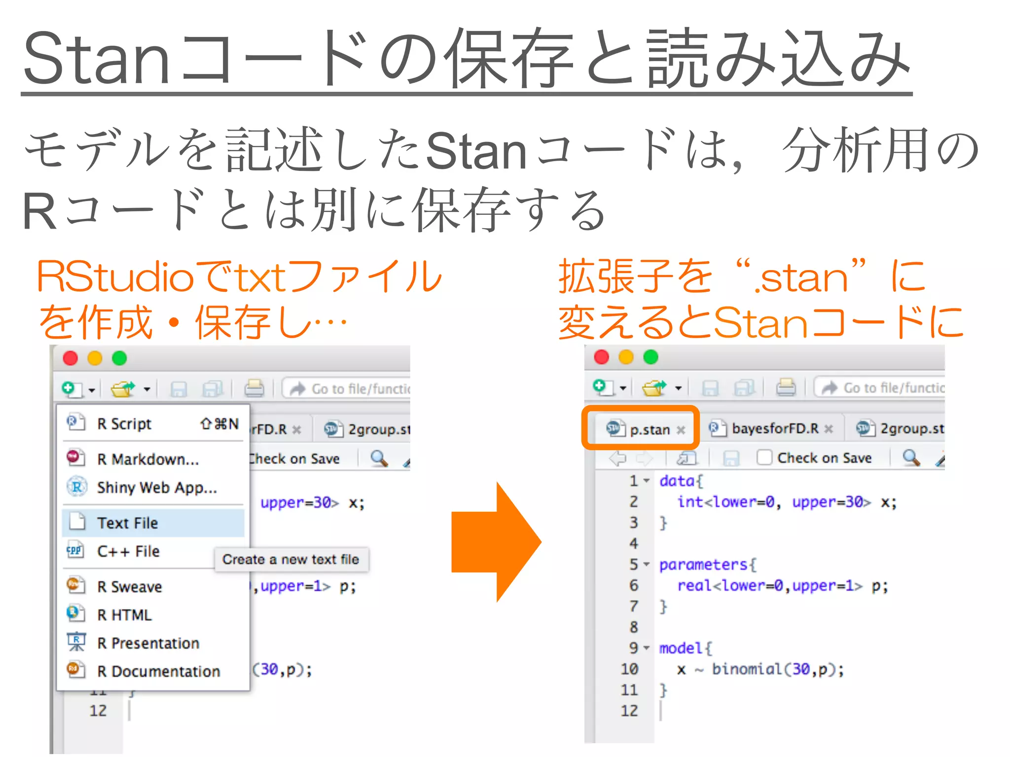The width and height of the screenshot is (1010, 757).
Task: Click Go to file/function field in right window
Action: click(879, 387)
